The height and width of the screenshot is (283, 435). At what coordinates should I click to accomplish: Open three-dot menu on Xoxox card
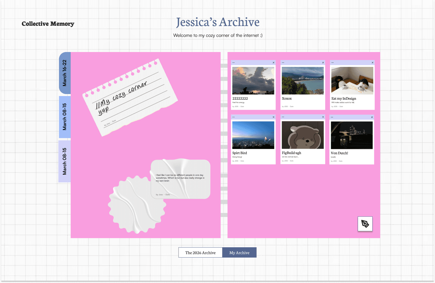click(x=283, y=63)
